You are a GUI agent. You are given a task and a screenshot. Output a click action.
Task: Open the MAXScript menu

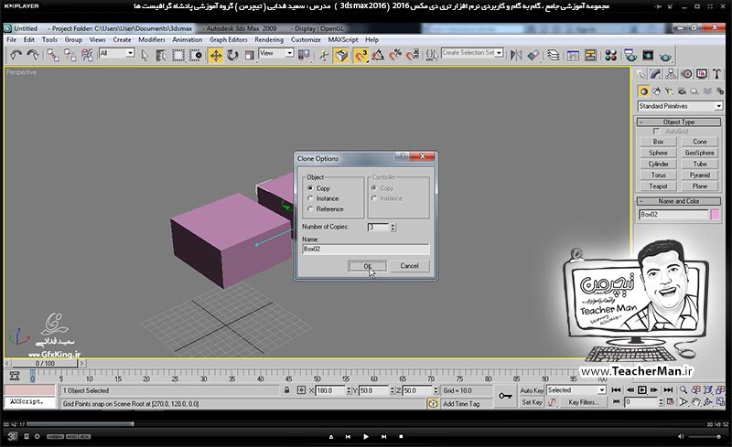point(343,39)
